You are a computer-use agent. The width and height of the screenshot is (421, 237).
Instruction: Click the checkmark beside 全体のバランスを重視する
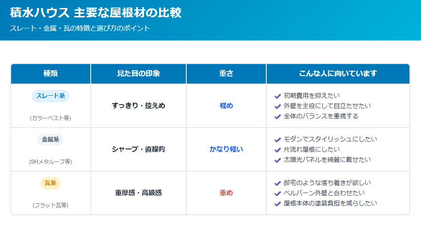(x=277, y=116)
